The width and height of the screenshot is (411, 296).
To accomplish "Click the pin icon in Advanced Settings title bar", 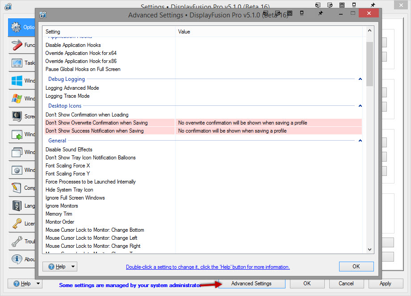I will point(320,14).
